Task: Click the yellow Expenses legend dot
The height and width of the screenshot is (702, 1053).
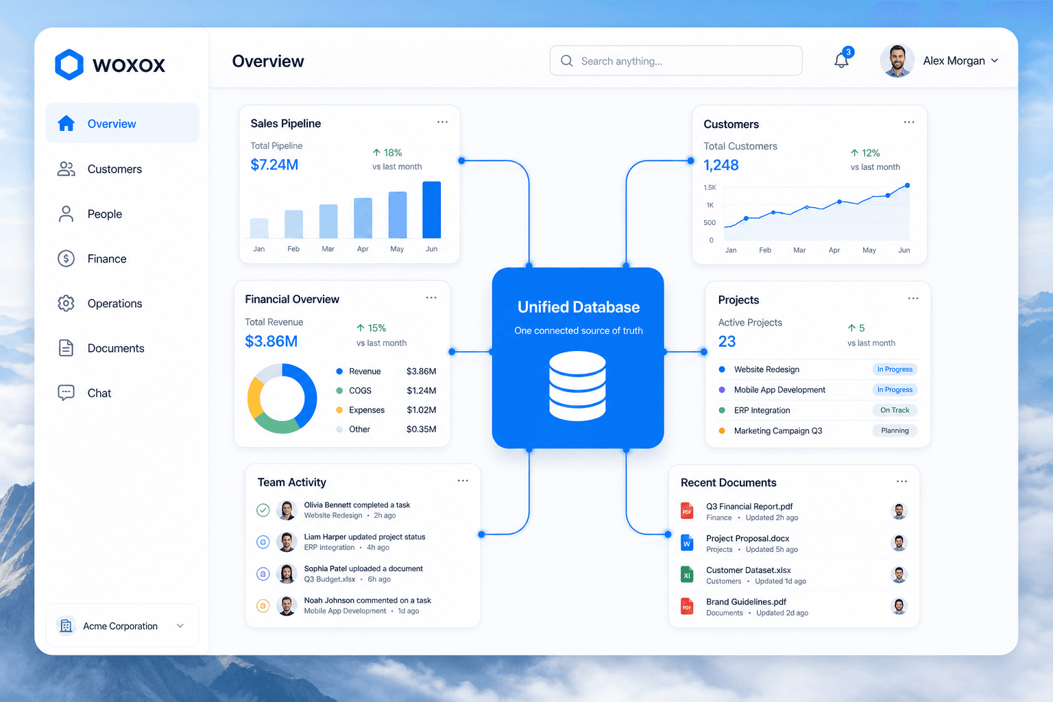Action: click(x=339, y=410)
